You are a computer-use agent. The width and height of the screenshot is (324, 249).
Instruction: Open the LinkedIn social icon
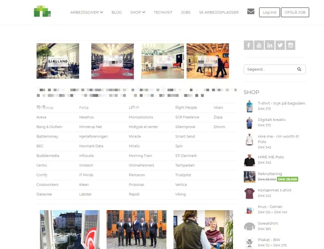tap(270, 45)
